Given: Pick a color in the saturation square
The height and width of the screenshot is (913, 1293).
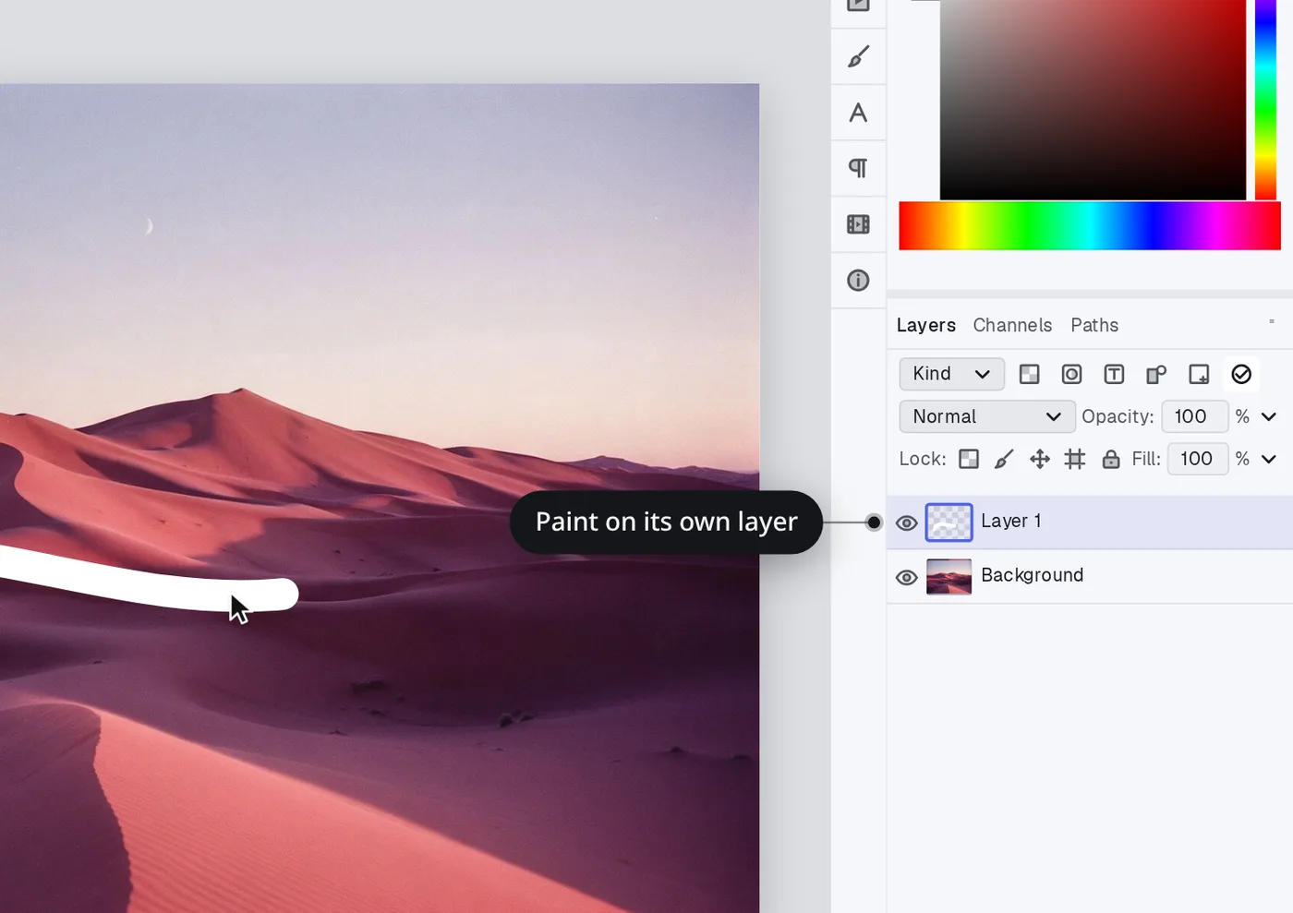Looking at the screenshot, I should click(x=1093, y=99).
